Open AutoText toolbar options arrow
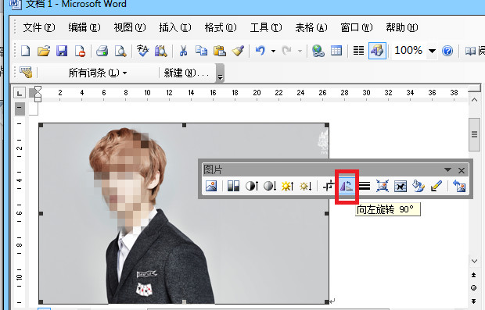Image resolution: width=485 pixels, height=310 pixels. [x=220, y=73]
